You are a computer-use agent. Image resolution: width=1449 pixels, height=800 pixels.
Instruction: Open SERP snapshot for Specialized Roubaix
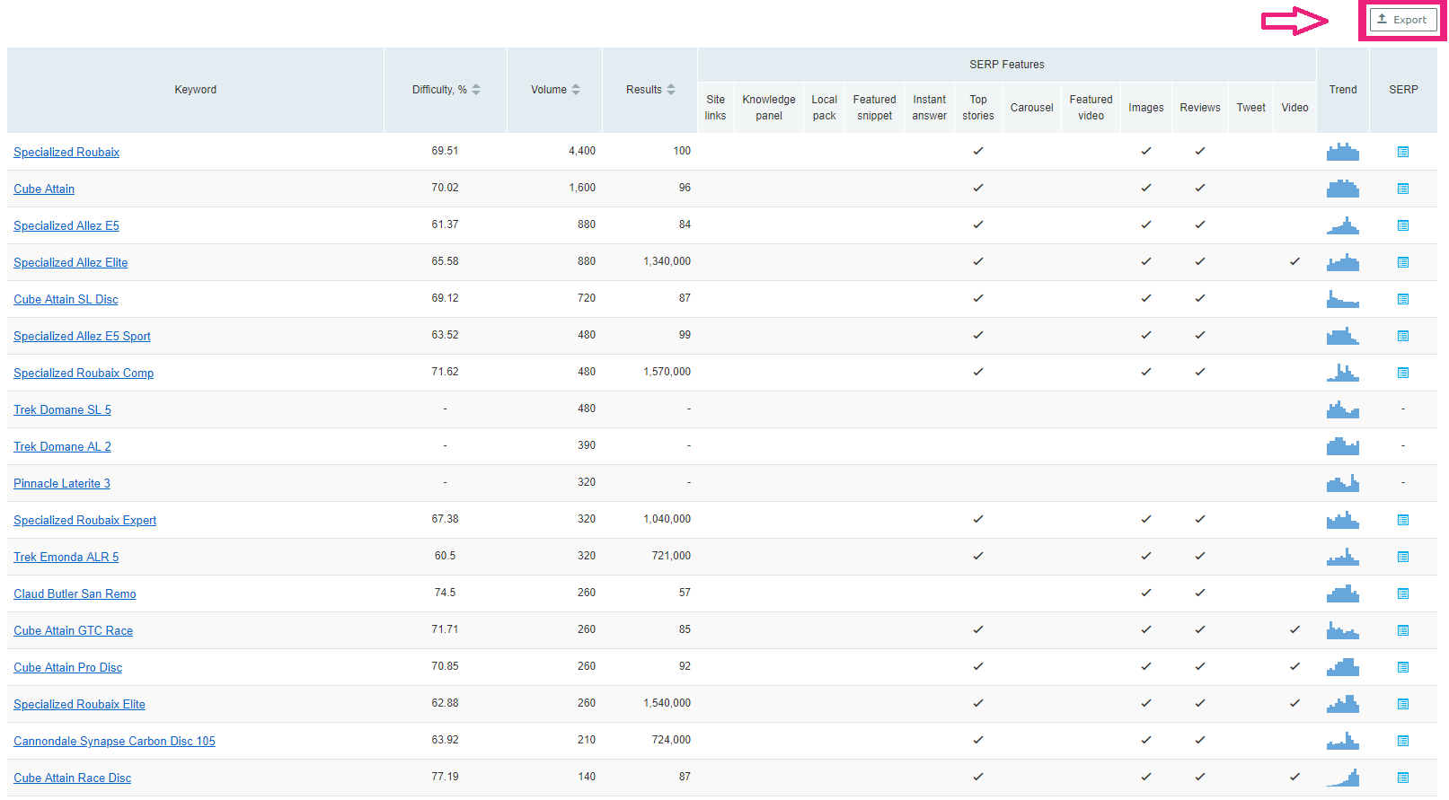pyautogui.click(x=1403, y=152)
